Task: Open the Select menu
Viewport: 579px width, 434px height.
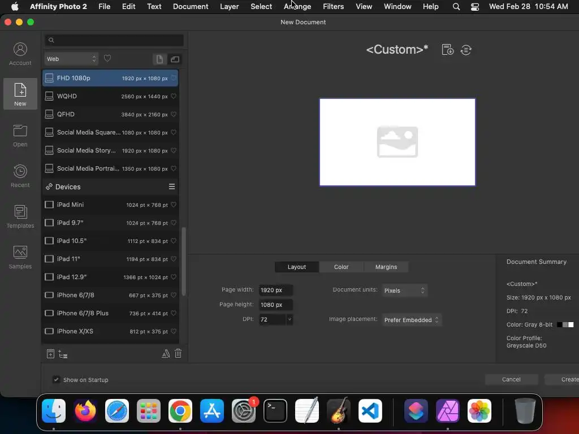Action: [x=261, y=7]
